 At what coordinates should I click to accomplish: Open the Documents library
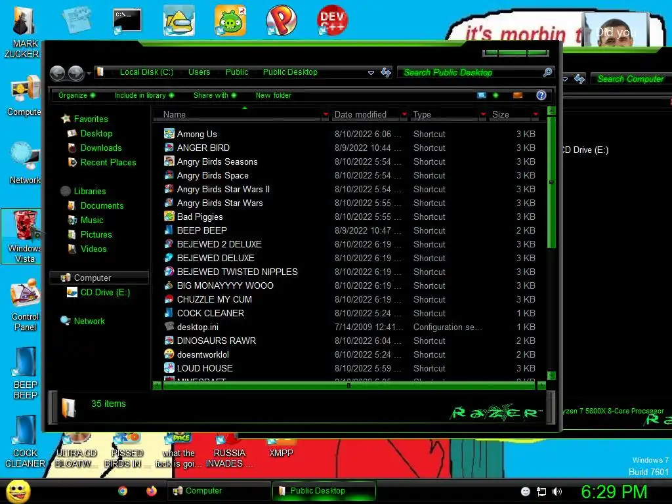[x=102, y=205]
